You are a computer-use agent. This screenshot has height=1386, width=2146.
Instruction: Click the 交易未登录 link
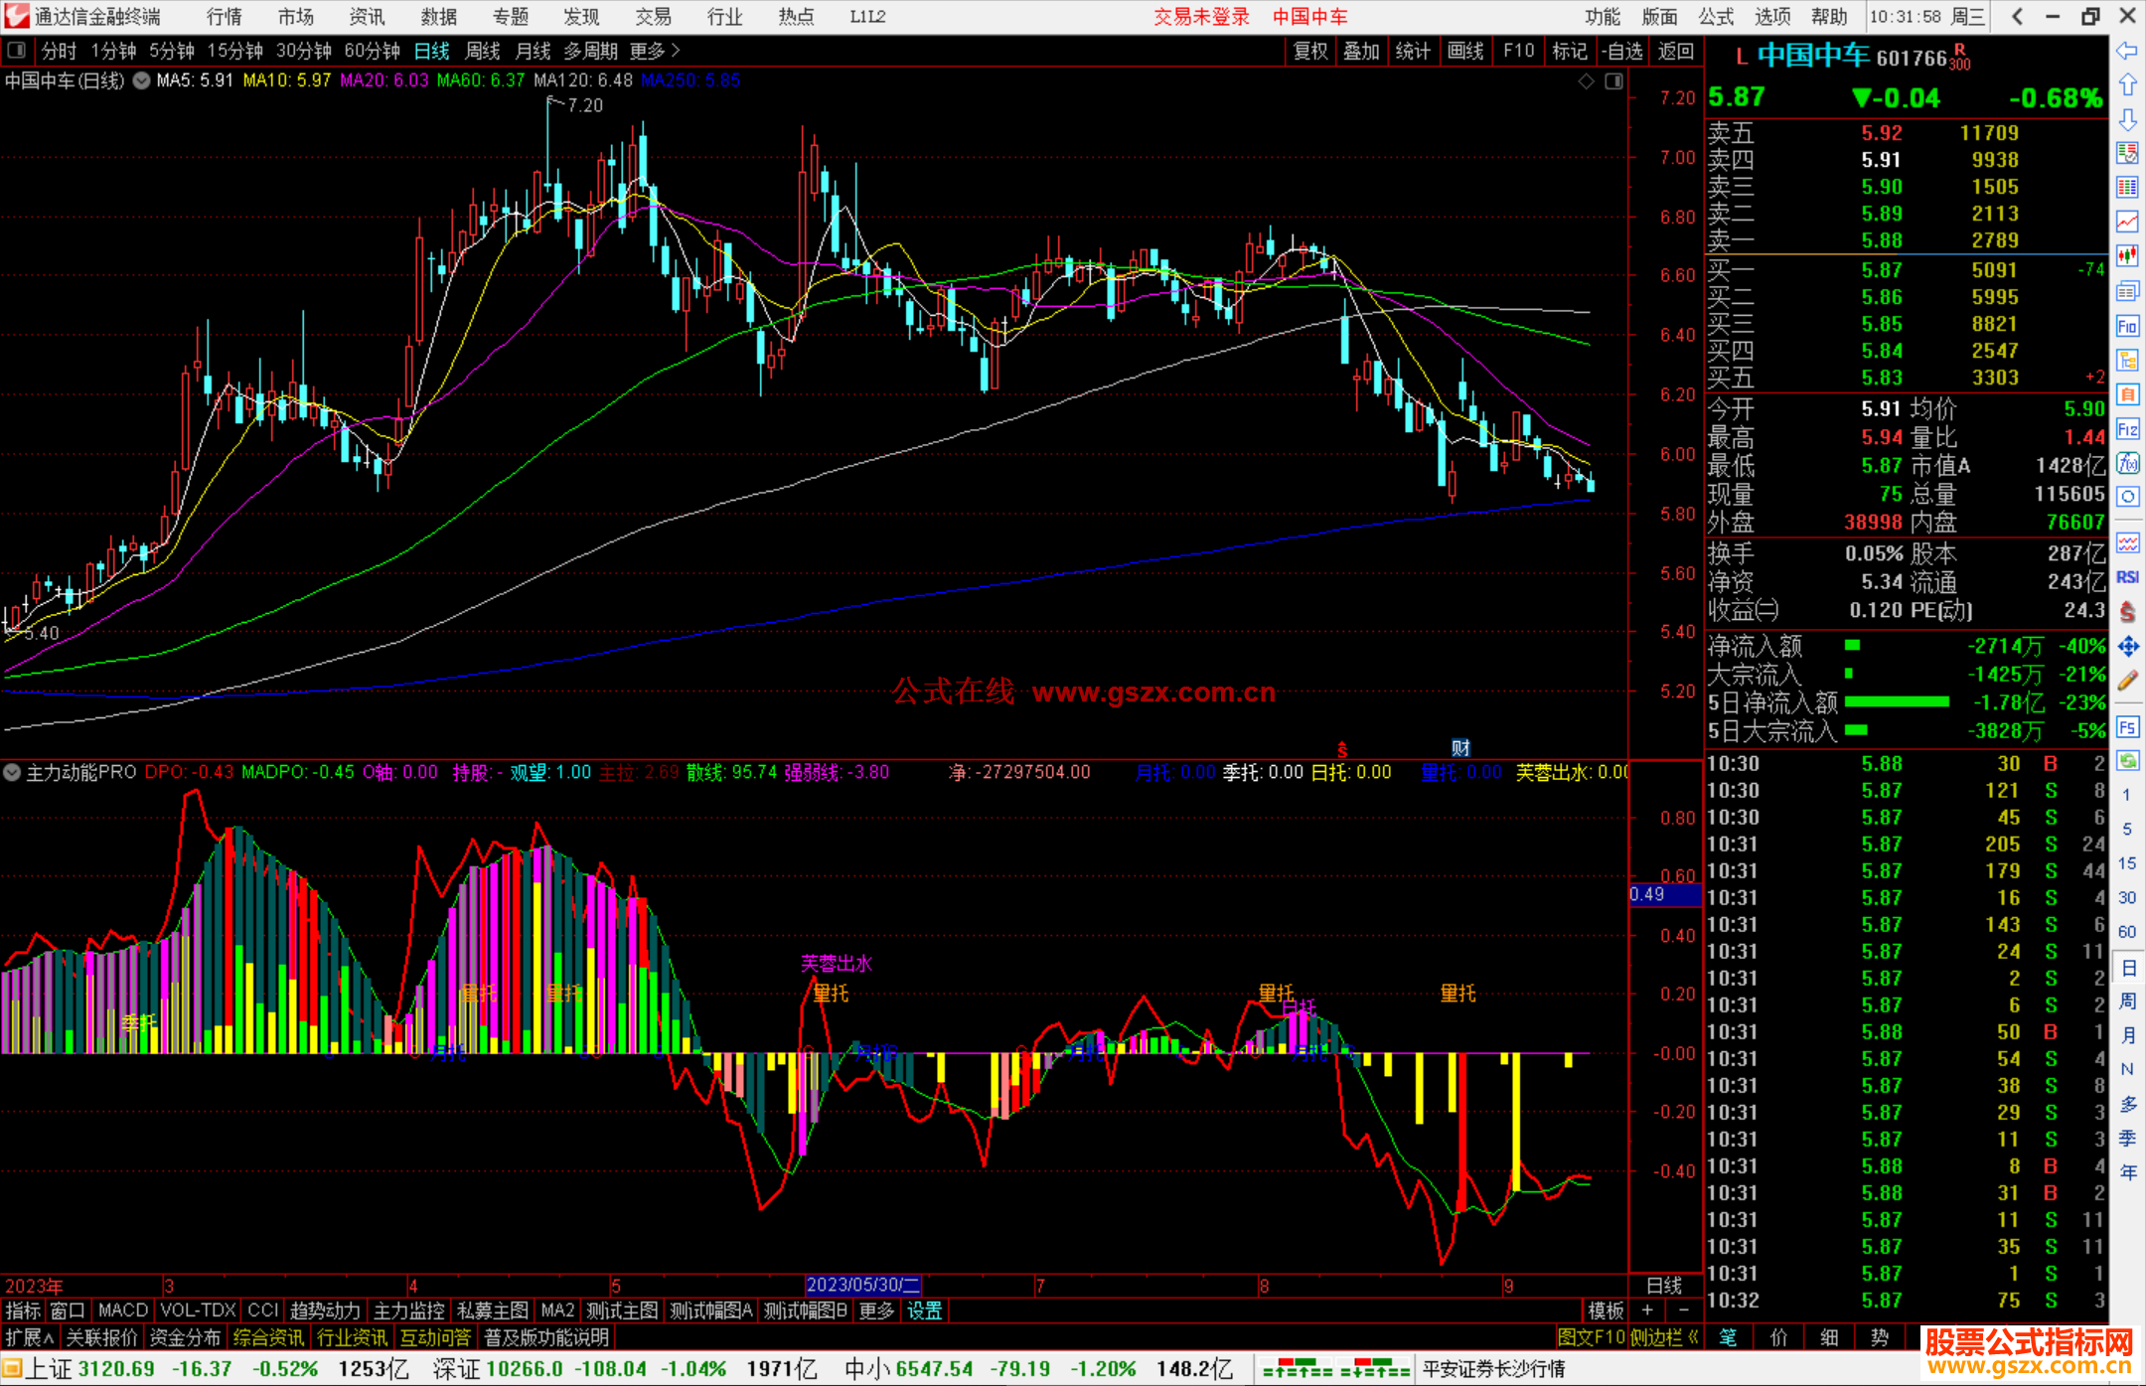[1201, 16]
